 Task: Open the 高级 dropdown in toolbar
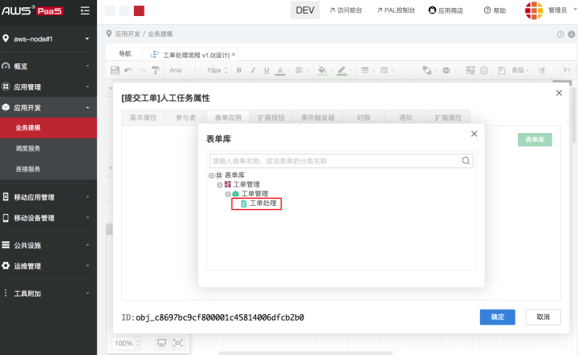pos(520,71)
